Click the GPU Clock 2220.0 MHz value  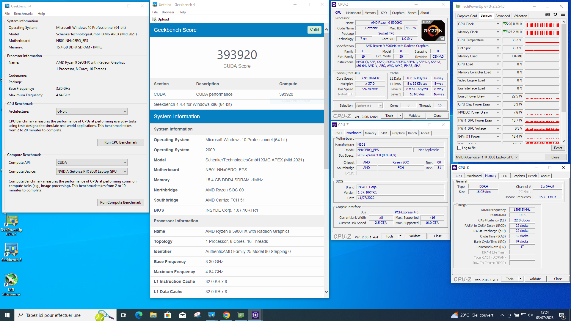pyautogui.click(x=513, y=24)
